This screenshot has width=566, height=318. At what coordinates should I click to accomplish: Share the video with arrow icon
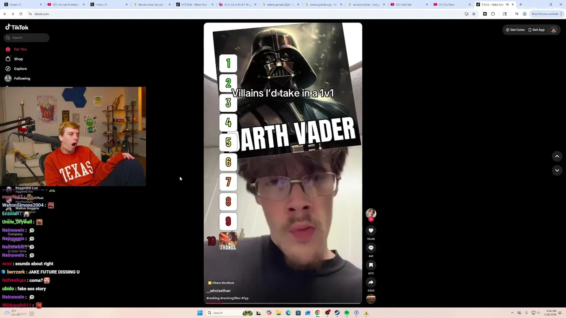tap(371, 282)
